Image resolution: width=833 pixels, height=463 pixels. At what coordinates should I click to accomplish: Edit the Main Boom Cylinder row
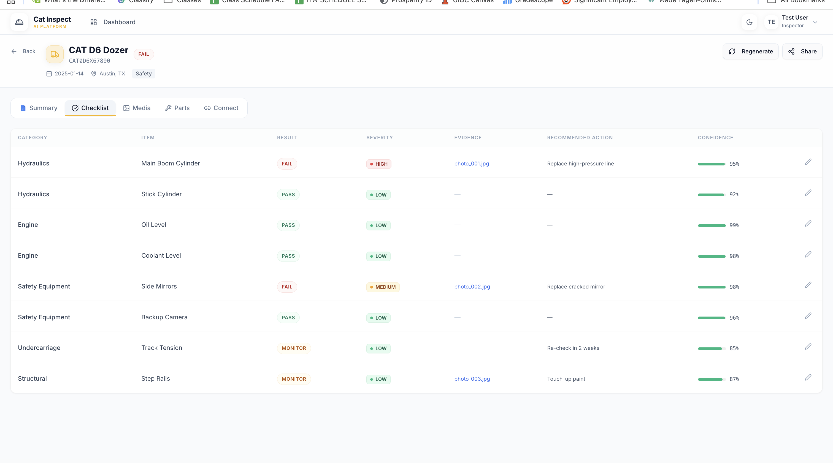point(808,162)
